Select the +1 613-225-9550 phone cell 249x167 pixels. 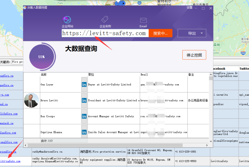pos(192,161)
